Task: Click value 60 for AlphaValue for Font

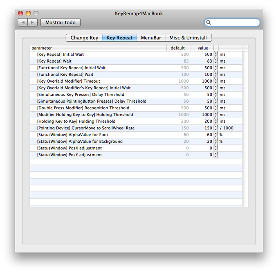Action: click(210, 135)
